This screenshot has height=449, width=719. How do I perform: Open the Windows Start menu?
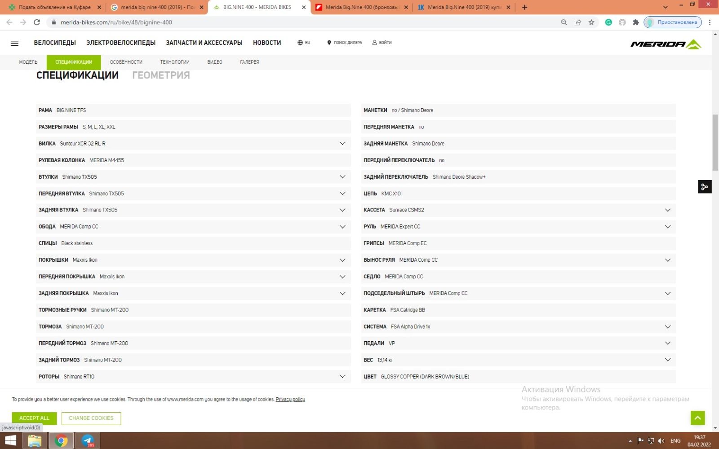[x=10, y=440]
